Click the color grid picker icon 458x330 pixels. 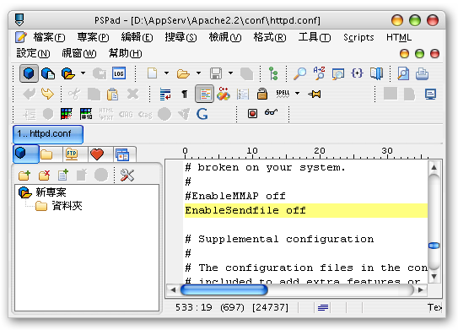67,114
